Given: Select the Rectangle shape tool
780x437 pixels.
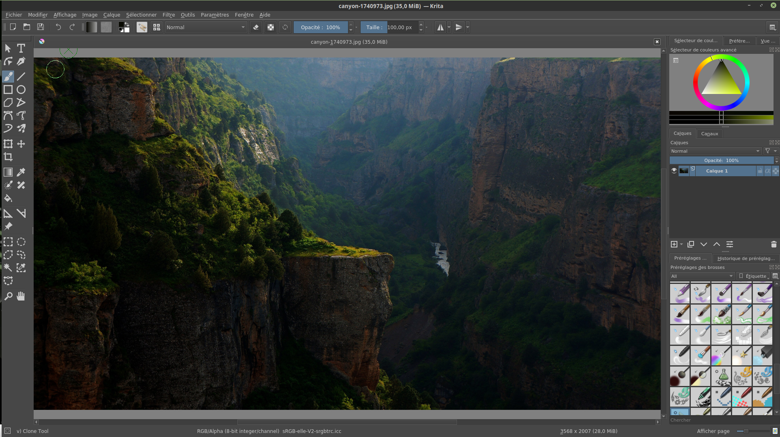Looking at the screenshot, I should (x=8, y=90).
